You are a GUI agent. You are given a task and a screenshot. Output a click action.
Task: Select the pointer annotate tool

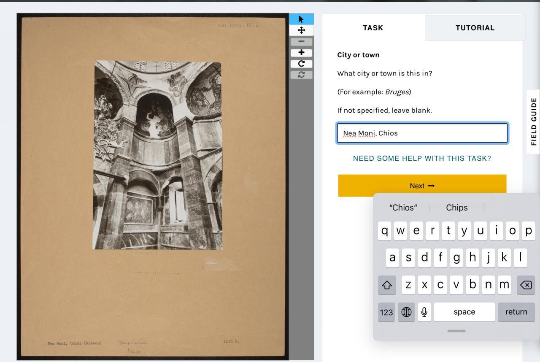(x=301, y=19)
